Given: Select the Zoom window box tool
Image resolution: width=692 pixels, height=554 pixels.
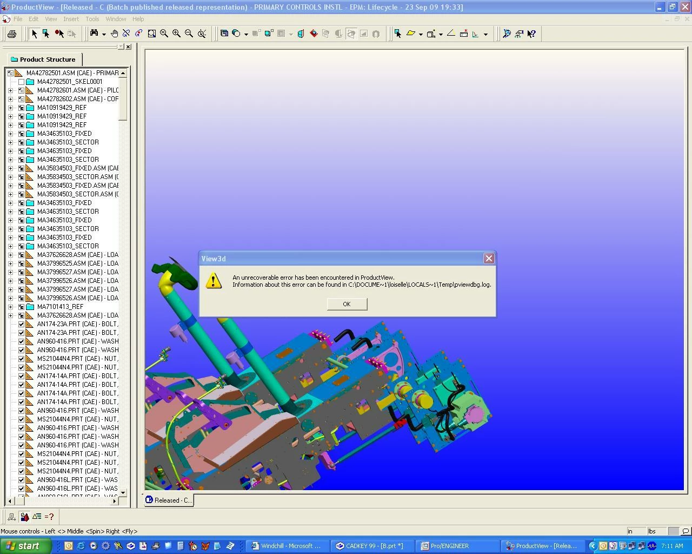Looking at the screenshot, I should point(152,34).
